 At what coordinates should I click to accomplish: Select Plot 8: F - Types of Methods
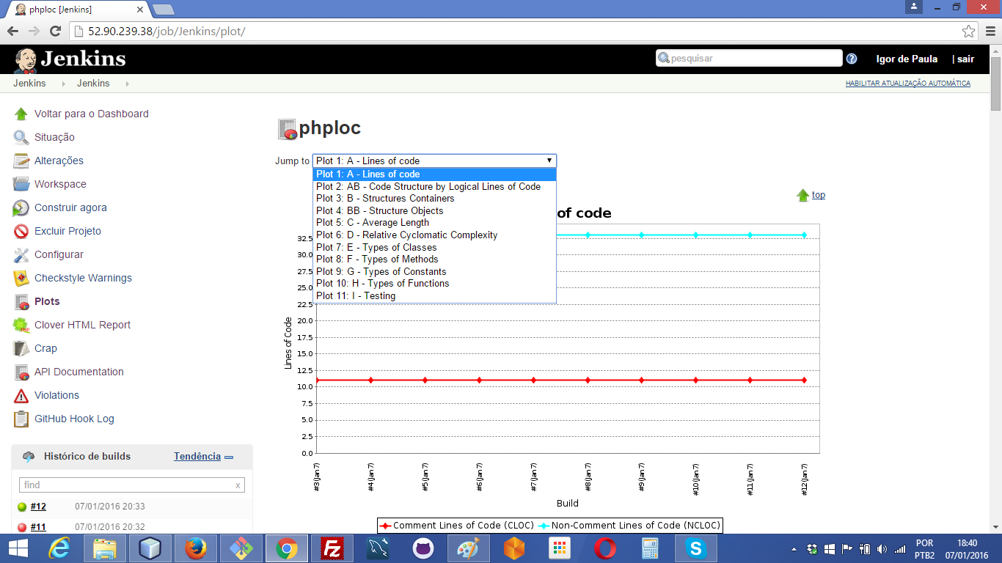point(434,259)
